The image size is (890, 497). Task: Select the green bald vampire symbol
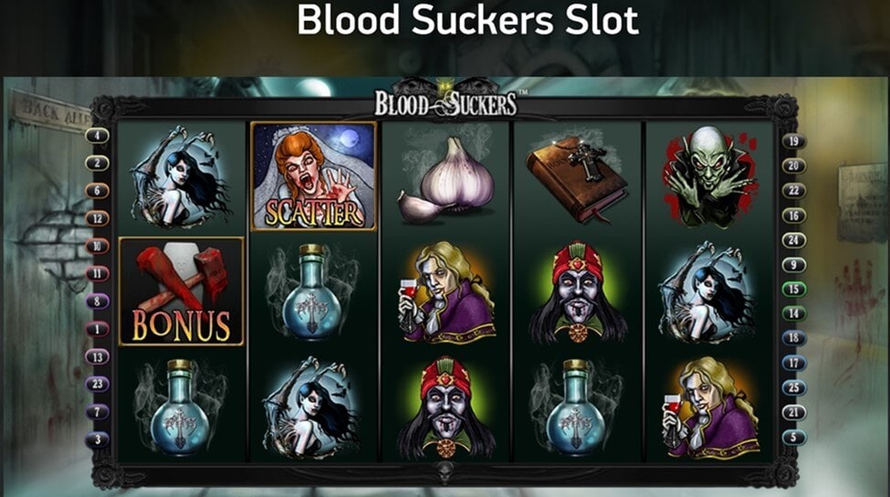coord(709,176)
